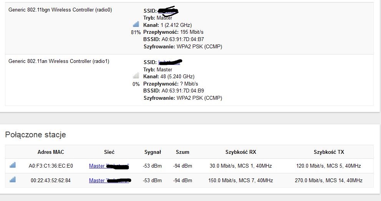Click the Sygnał column header
The width and height of the screenshot is (381, 201).
[x=152, y=152]
